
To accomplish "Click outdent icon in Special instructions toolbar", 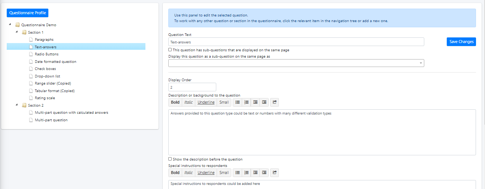I will [x=255, y=173].
